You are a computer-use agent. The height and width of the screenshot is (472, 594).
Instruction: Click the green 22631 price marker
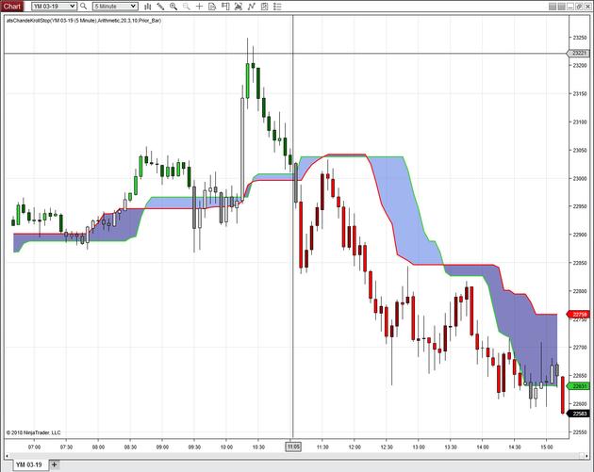(x=578, y=385)
